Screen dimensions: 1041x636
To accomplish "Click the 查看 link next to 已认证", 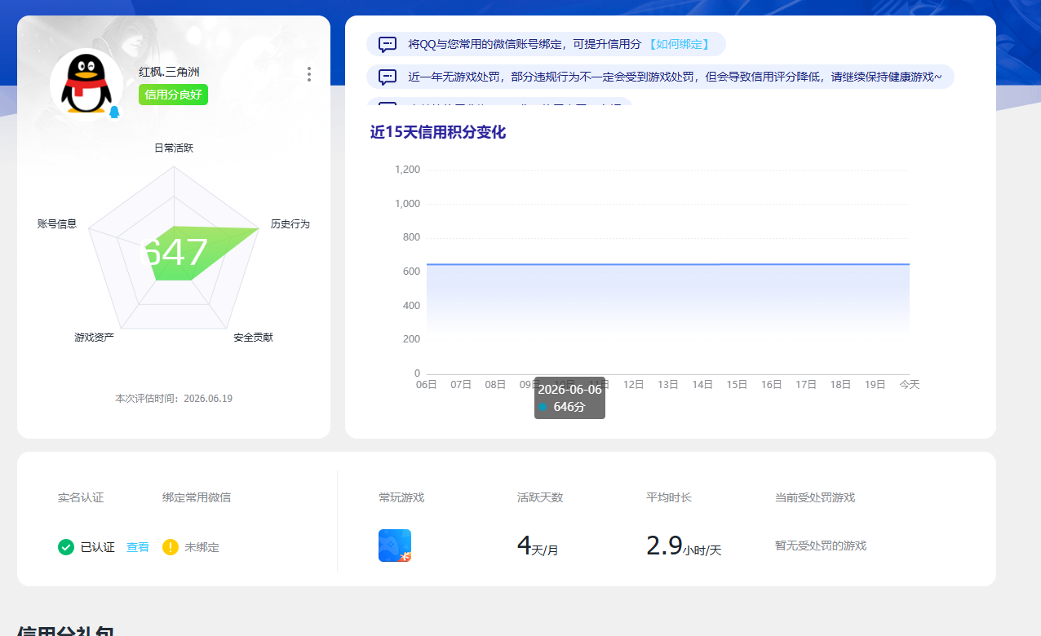I will point(138,547).
